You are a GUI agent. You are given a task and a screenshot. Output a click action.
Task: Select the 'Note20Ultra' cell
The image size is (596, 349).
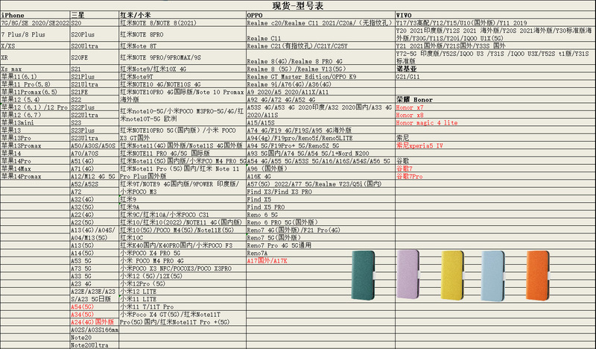point(95,345)
